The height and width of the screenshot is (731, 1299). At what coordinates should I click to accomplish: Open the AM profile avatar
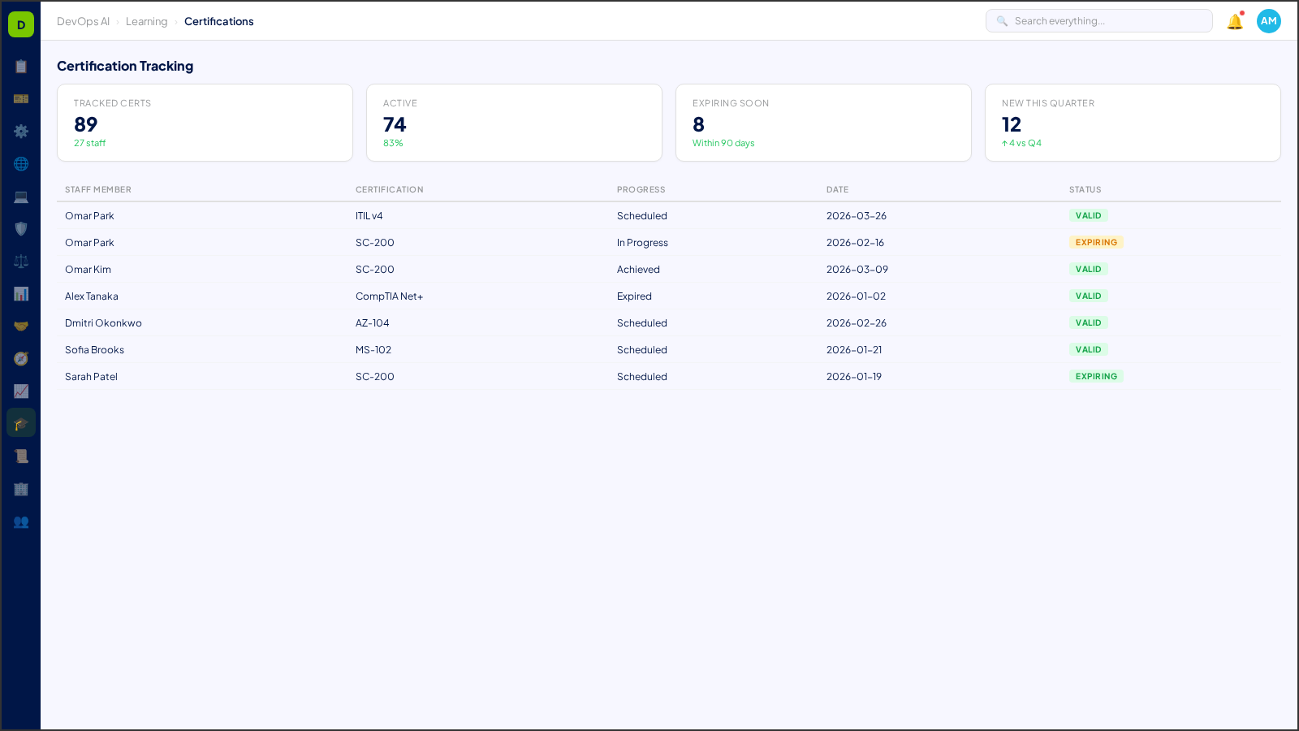tap(1268, 21)
